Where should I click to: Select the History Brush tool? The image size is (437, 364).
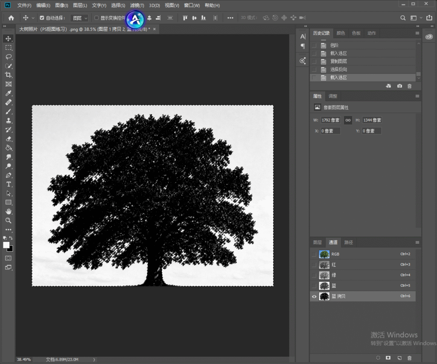pos(9,130)
